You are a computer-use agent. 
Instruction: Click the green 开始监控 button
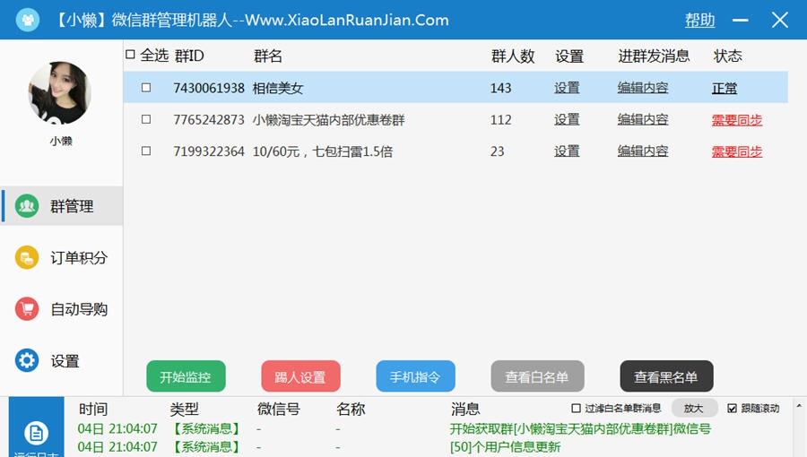(x=186, y=376)
